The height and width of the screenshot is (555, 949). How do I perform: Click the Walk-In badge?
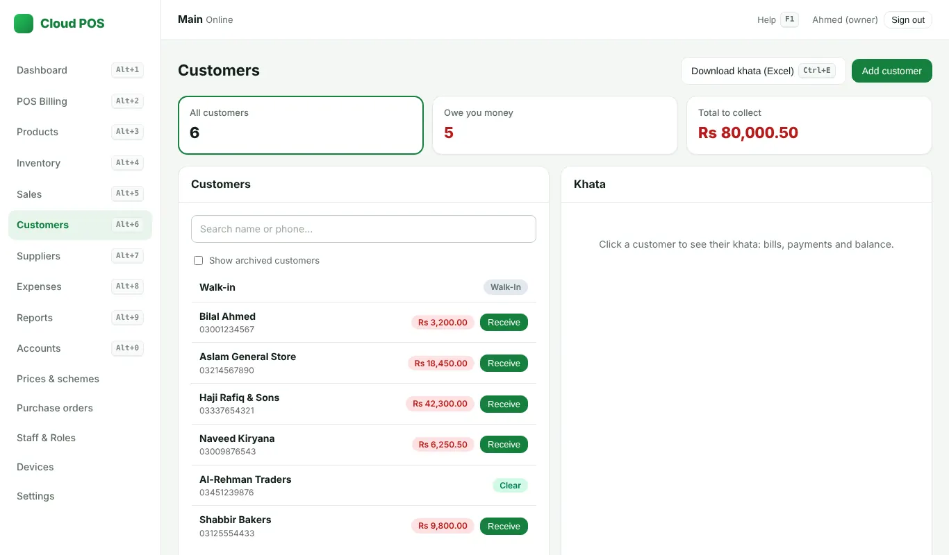[506, 287]
